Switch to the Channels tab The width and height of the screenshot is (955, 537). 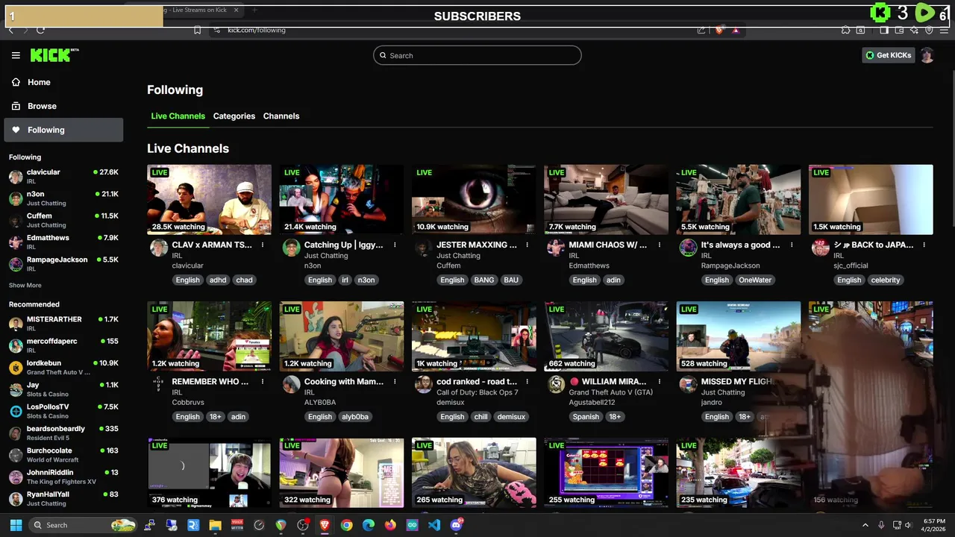(x=281, y=116)
